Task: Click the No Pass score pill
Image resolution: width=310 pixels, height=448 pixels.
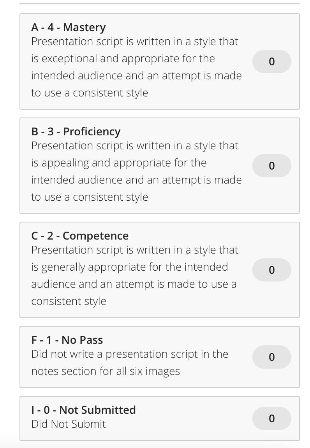Action: 272,357
